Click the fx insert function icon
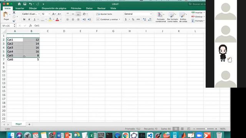 (30, 26)
